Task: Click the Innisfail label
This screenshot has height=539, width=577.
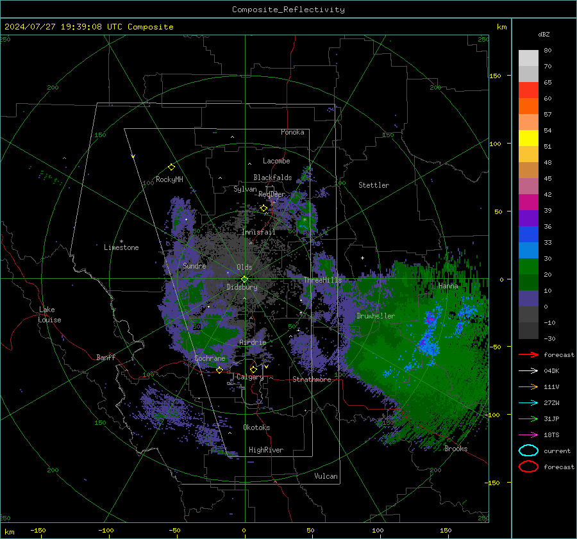Action: [258, 232]
